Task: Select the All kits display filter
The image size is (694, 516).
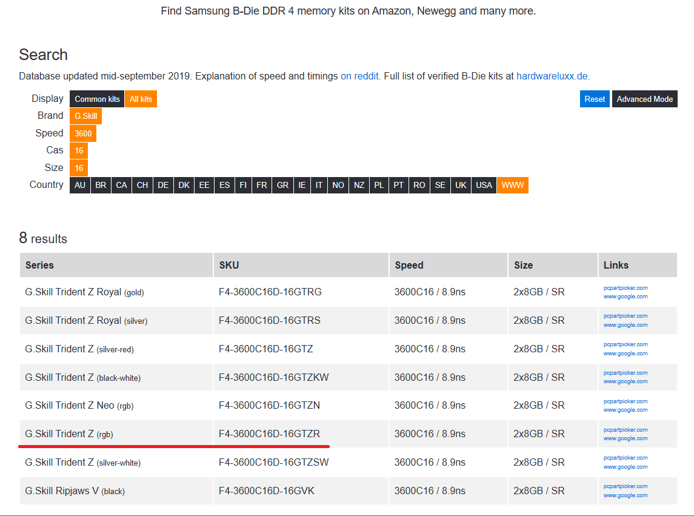Action: 141,99
